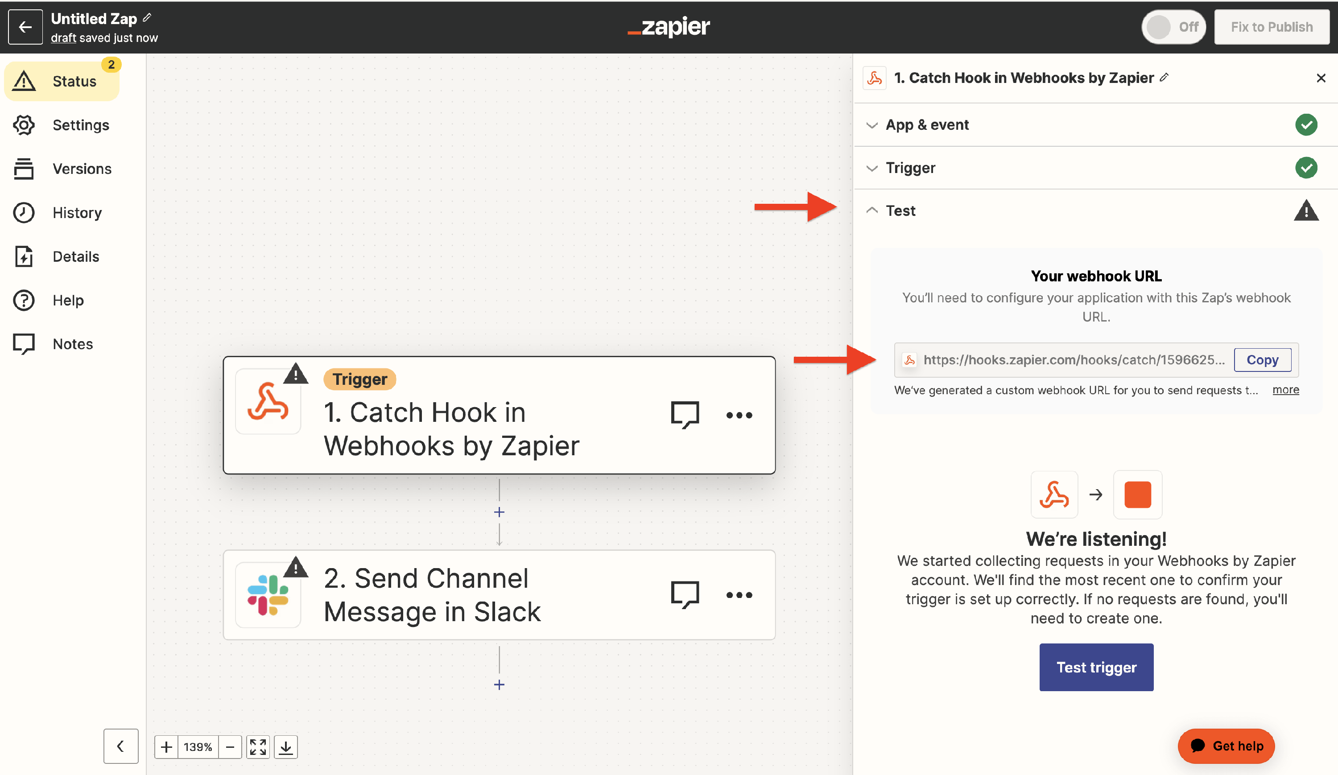Click the back arrow button at top left
This screenshot has height=775, width=1338.
25,27
